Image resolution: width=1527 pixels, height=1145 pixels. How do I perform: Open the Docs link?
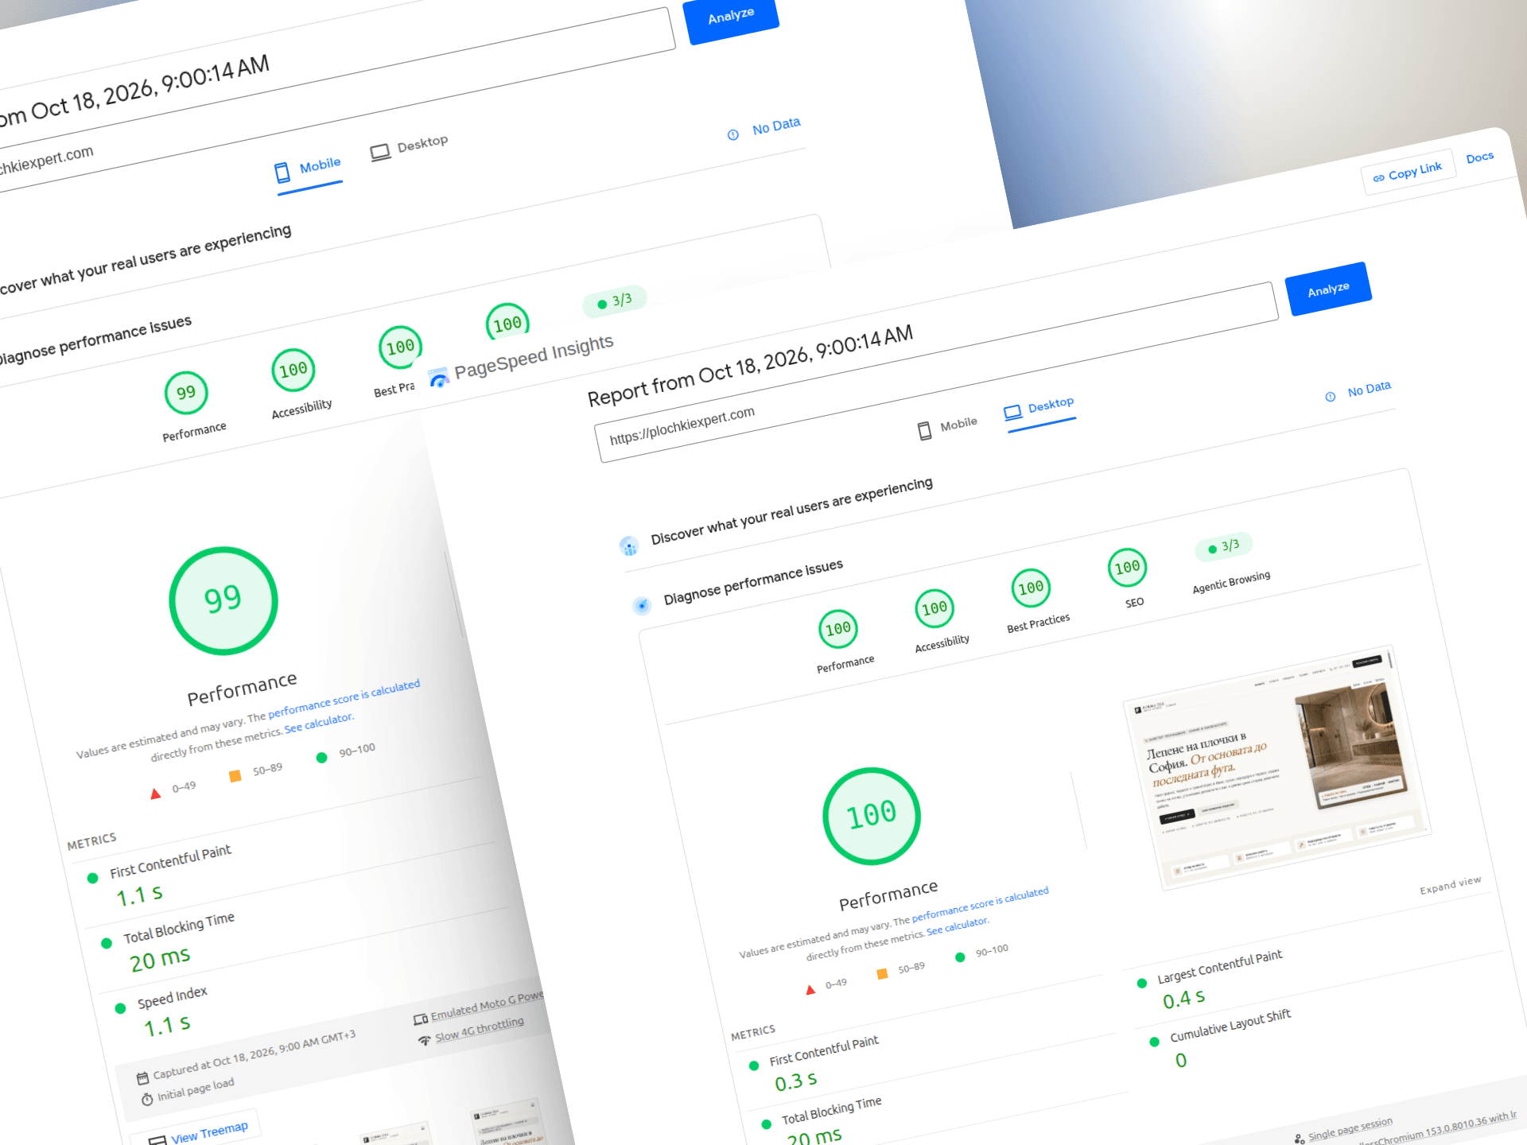1479,157
